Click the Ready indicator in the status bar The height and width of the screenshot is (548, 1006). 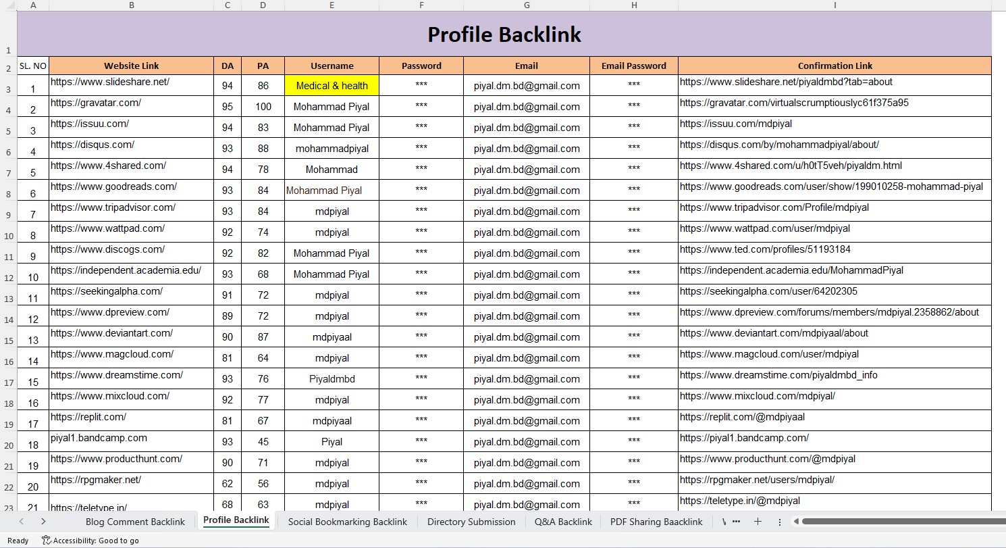click(17, 541)
